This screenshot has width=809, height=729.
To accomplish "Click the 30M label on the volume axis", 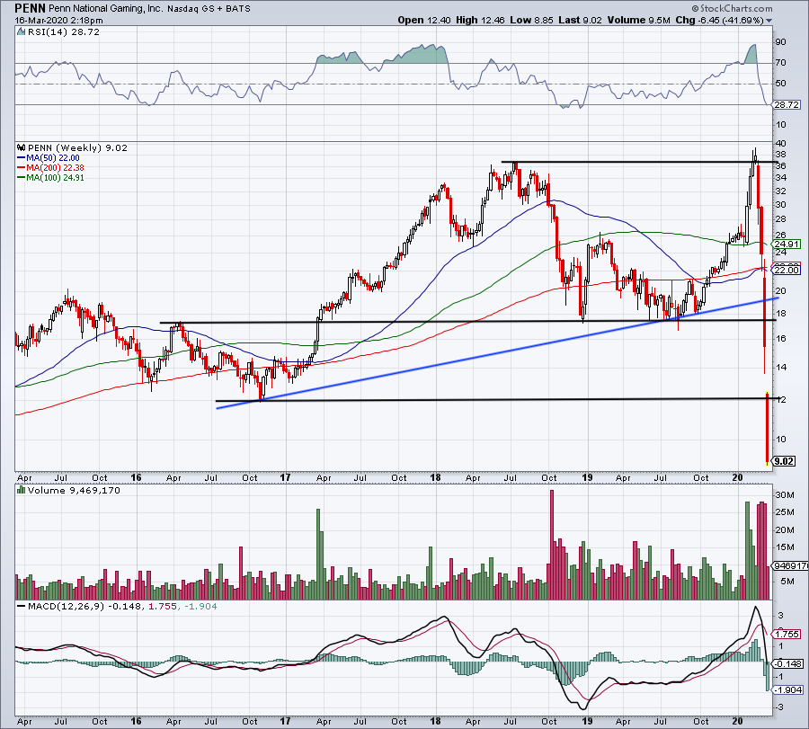I will 784,495.
